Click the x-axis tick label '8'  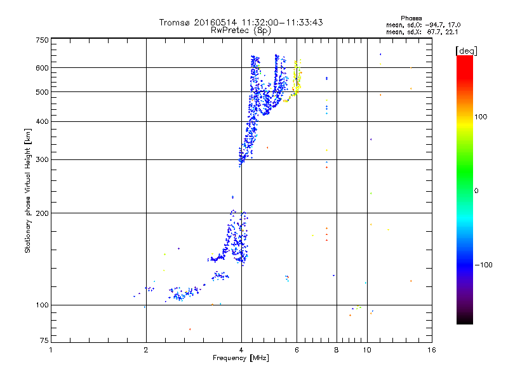[337, 350]
